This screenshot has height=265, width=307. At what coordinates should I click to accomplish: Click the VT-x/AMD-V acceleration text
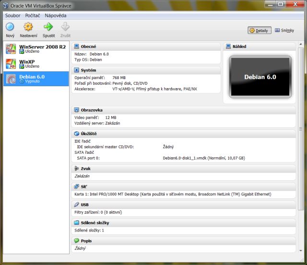(154, 89)
